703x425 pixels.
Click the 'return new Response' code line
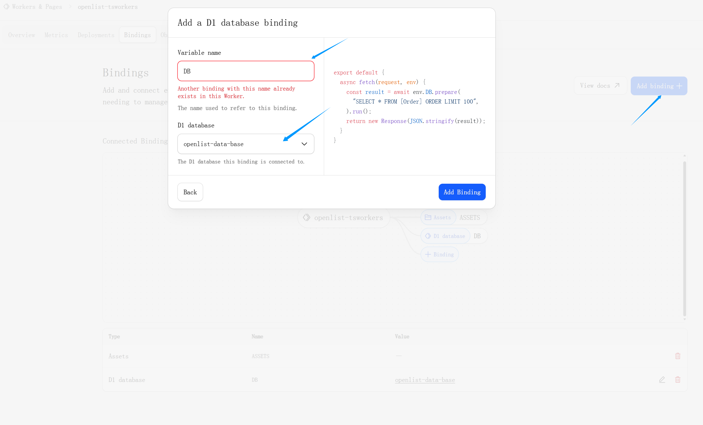click(416, 121)
